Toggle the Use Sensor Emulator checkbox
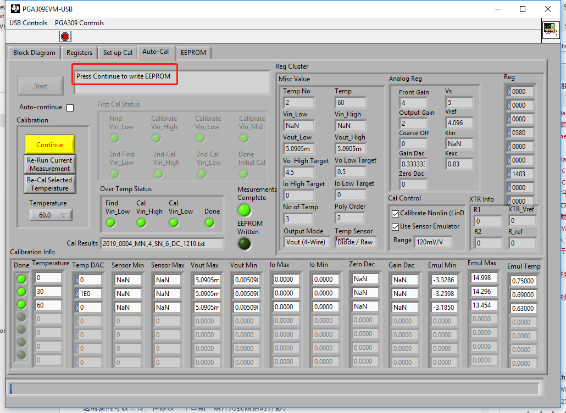The image size is (566, 413). tap(395, 226)
